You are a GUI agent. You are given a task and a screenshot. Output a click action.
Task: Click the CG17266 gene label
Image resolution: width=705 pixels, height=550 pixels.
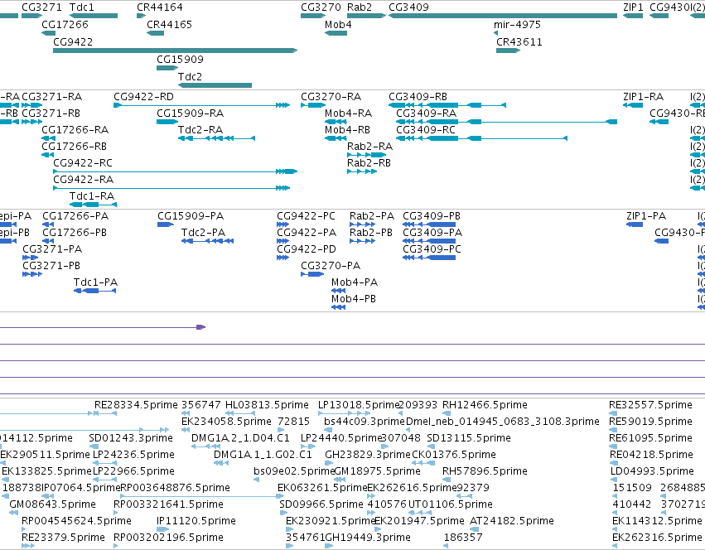[65, 25]
